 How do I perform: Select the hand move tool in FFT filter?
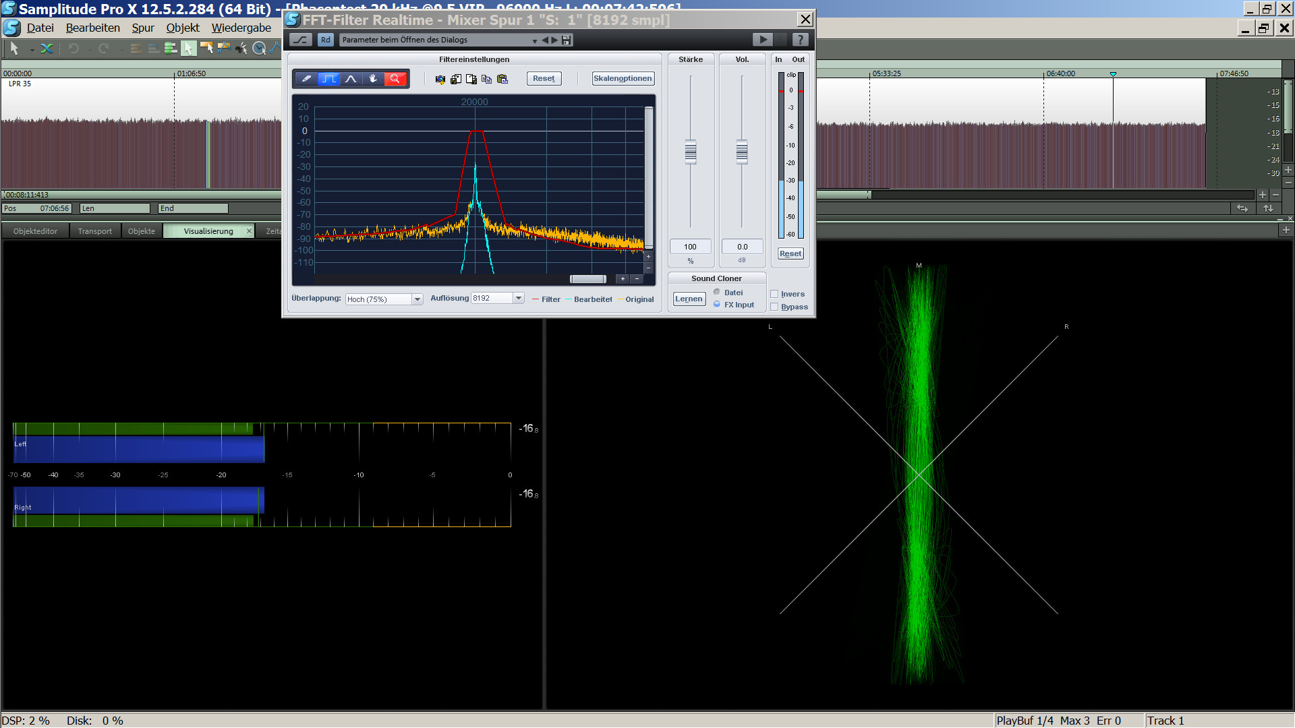[373, 79]
